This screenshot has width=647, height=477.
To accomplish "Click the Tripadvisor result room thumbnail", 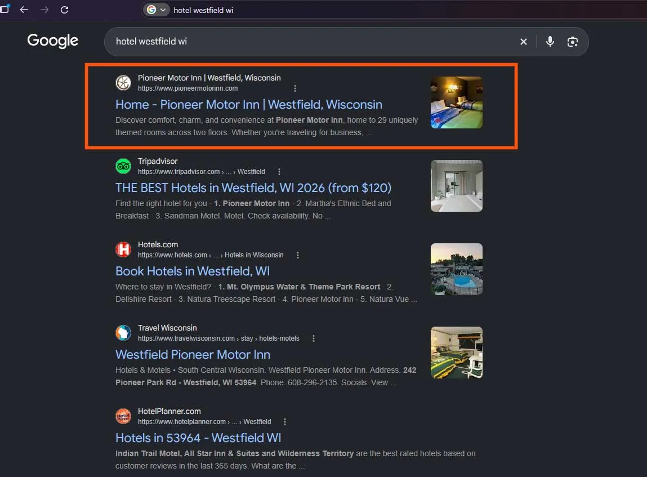I will [456, 186].
